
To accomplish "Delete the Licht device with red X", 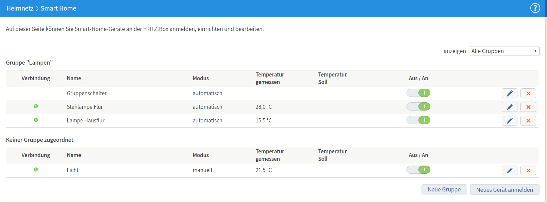I will [528, 170].
